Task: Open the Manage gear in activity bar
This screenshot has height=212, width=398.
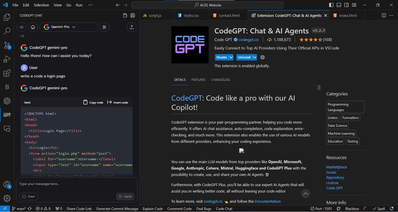Action: 7,198
